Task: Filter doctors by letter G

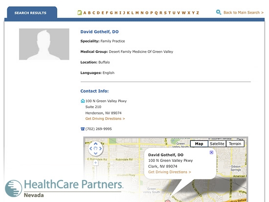Action: pos(112,13)
